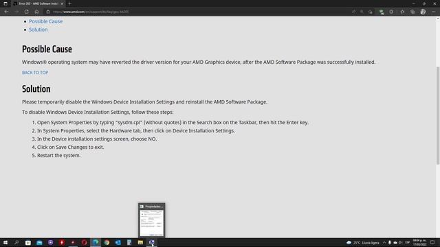Click the microphone tray icon
The width and height of the screenshot is (440, 247).
[x=390, y=242]
